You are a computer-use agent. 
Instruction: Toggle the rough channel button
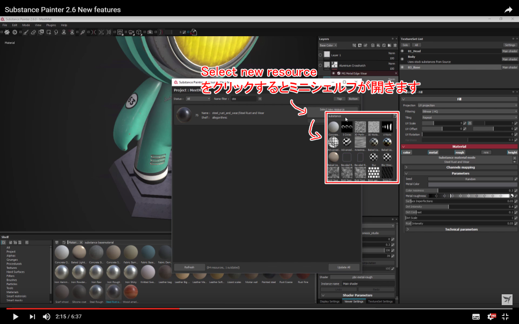pos(460,152)
